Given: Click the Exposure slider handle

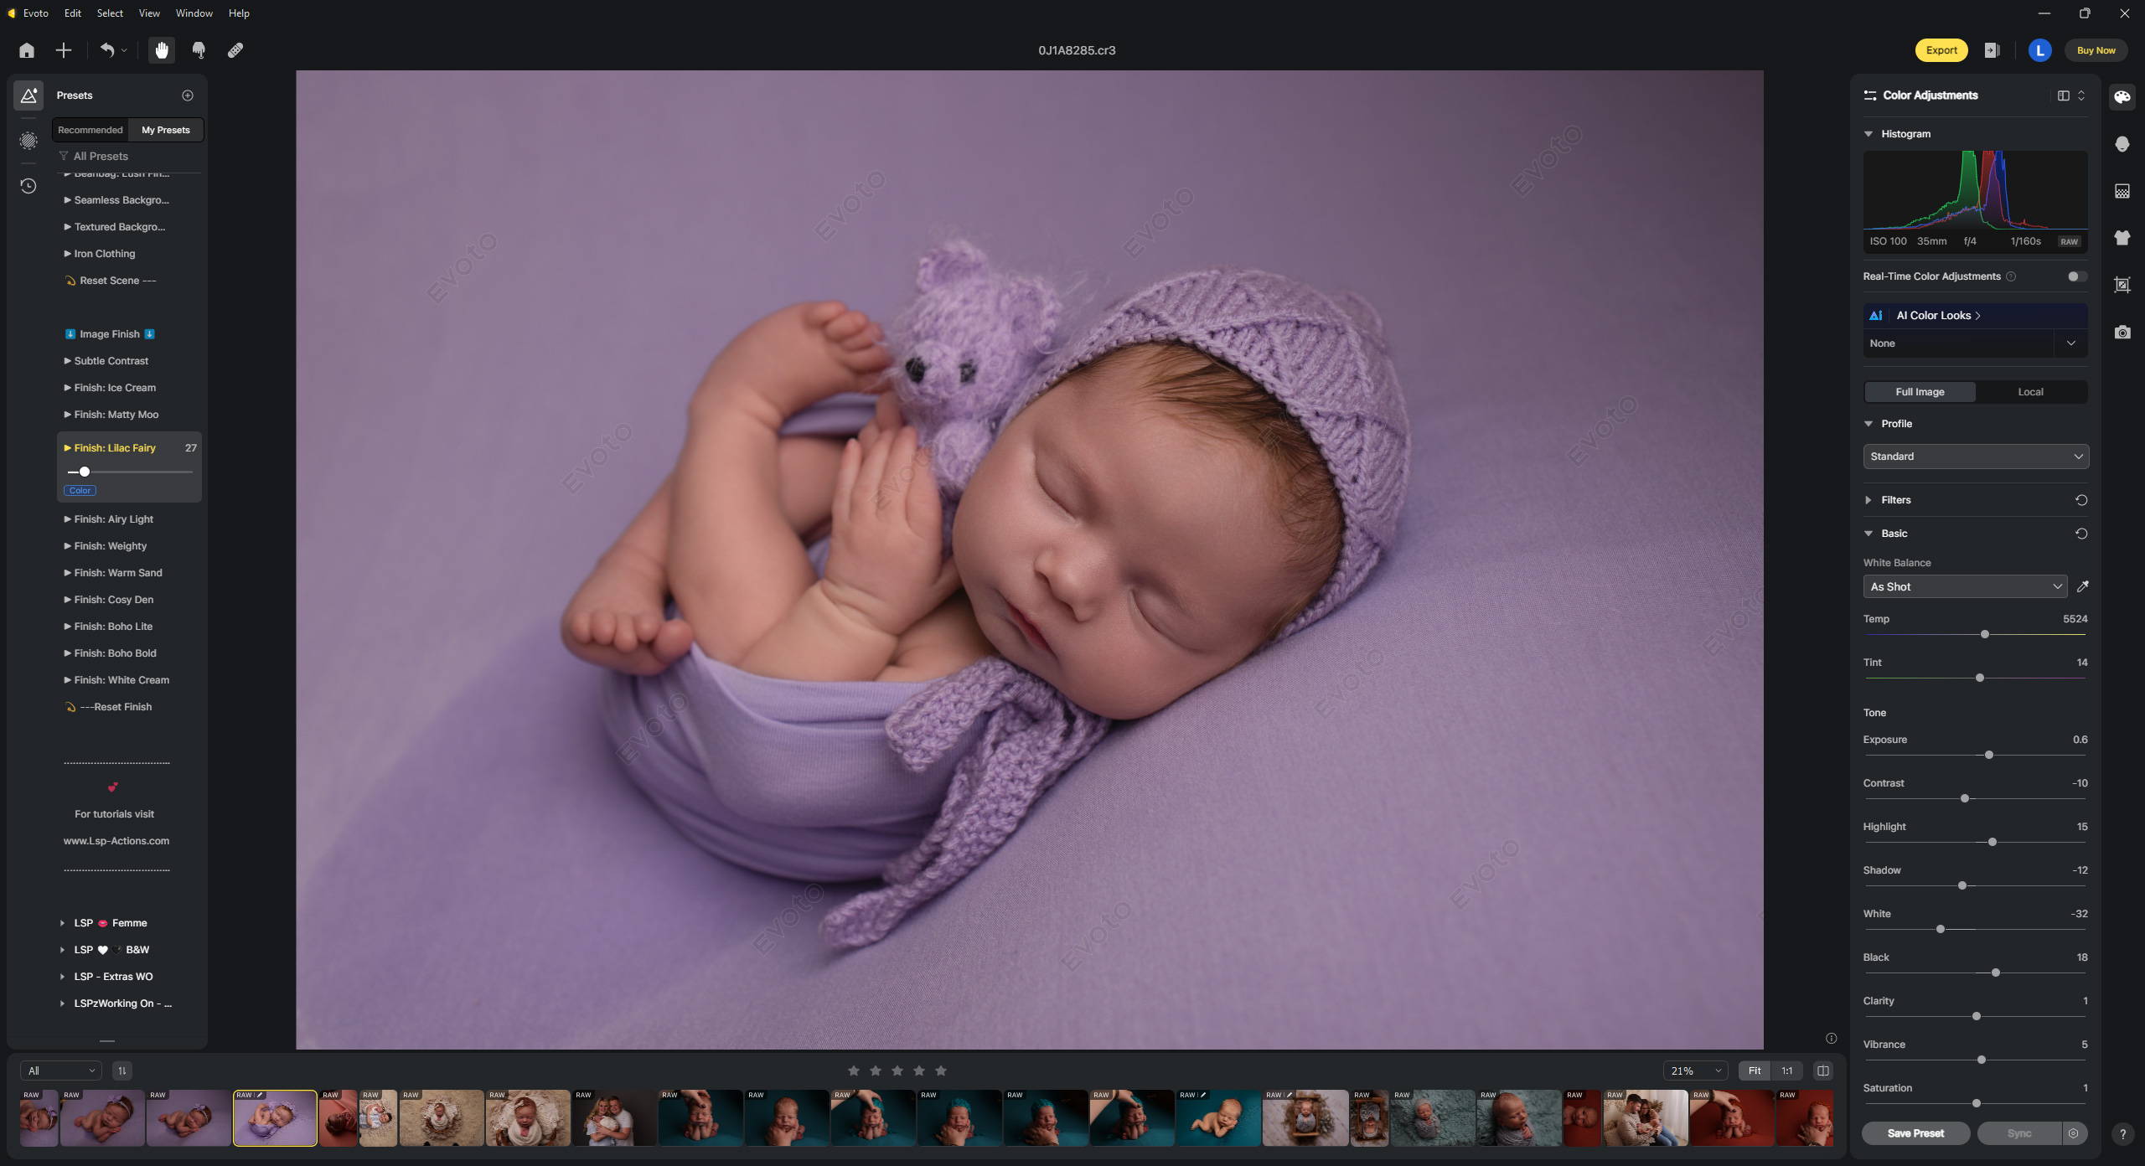Looking at the screenshot, I should tap(1989, 755).
